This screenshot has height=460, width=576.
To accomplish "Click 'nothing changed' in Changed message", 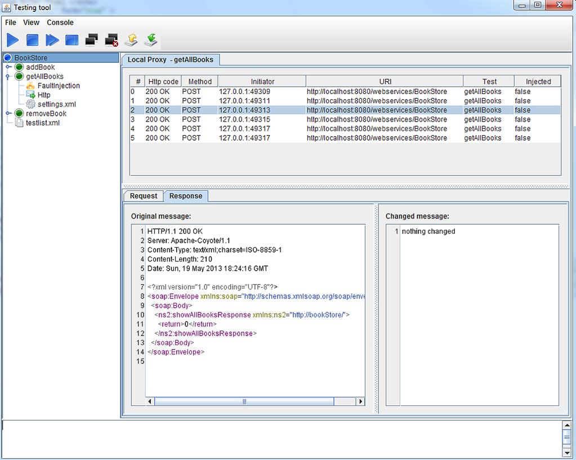I will pyautogui.click(x=428, y=231).
